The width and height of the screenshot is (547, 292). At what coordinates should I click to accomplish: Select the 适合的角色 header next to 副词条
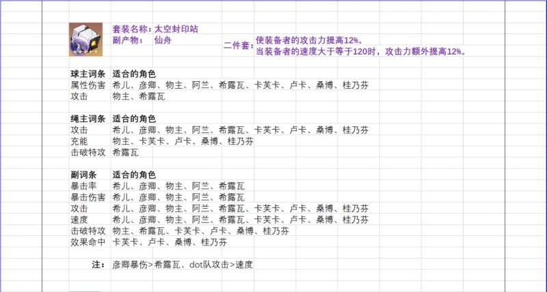134,175
